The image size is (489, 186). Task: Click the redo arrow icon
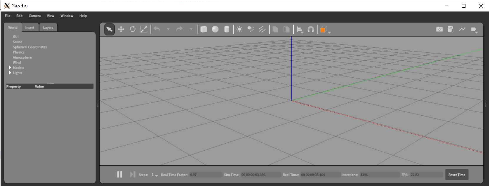coord(179,29)
